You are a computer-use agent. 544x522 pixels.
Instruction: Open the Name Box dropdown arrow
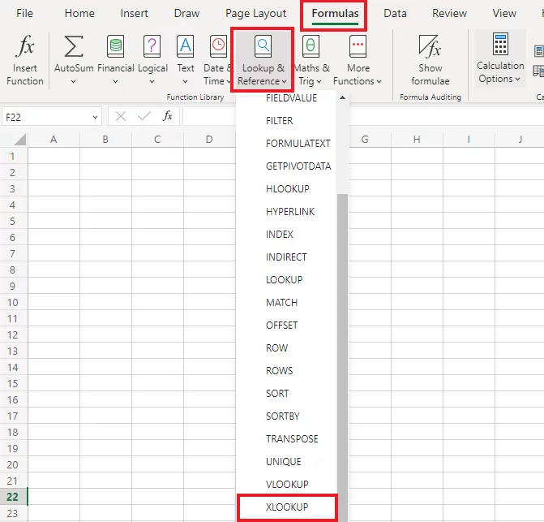pyautogui.click(x=95, y=118)
